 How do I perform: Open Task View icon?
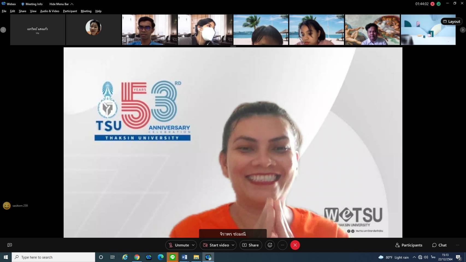tap(113, 257)
